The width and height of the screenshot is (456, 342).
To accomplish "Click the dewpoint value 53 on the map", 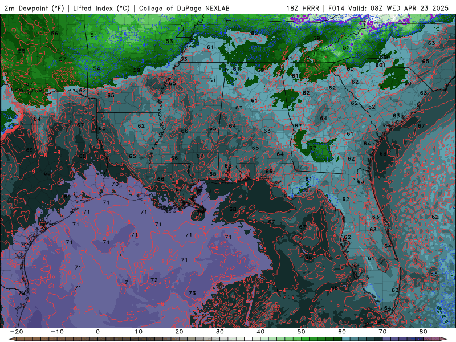I will (x=169, y=41).
